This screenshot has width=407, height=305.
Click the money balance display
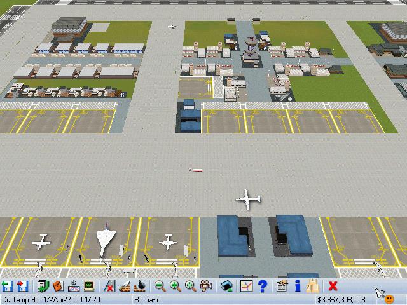pos(342,299)
